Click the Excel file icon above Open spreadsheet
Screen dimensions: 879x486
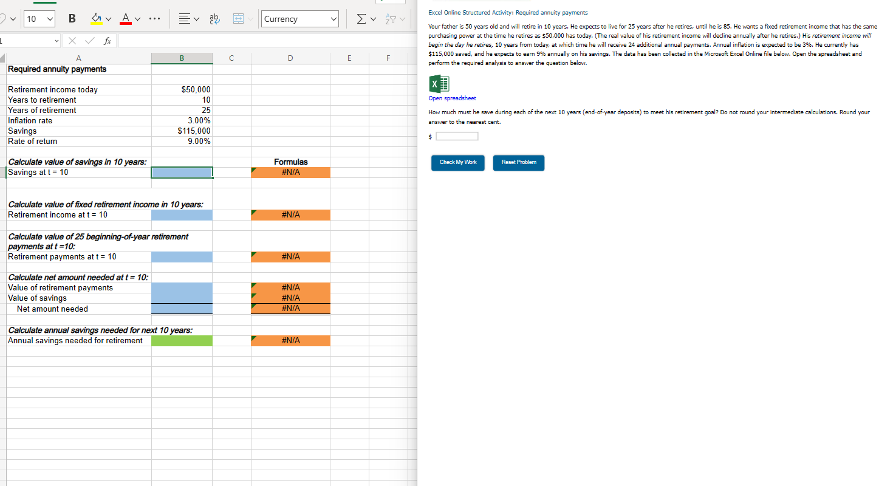point(439,84)
